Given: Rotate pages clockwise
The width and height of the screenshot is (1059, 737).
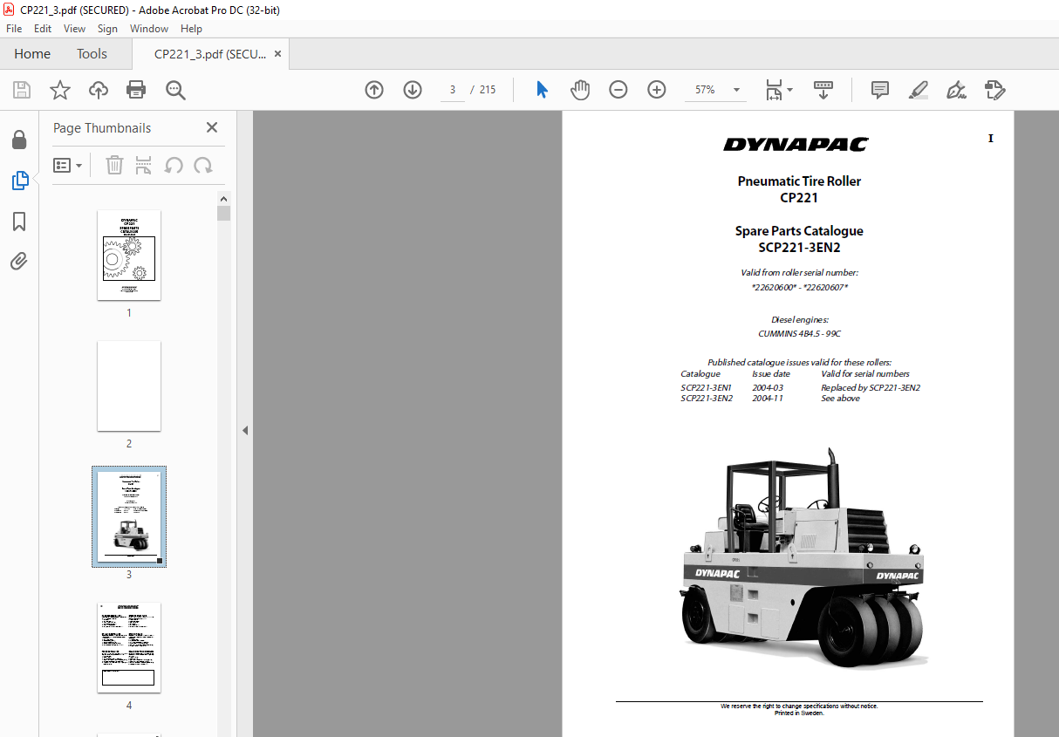Looking at the screenshot, I should click(203, 165).
